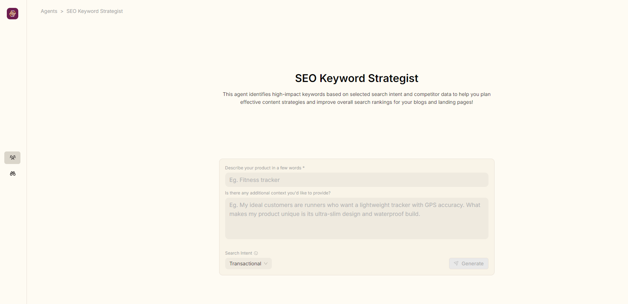Click the SEO Keyword Strategist page heading

pyautogui.click(x=357, y=78)
